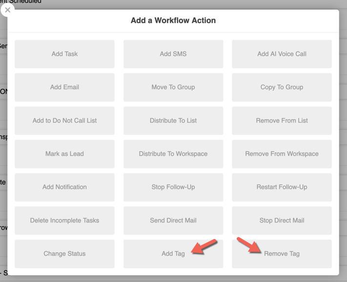
Task: Select Move To Group
Action: point(173,87)
